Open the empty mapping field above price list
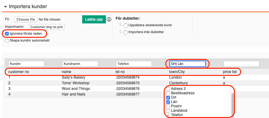Image resolution: width=269 pixels, height=118 pixels. [x=241, y=64]
